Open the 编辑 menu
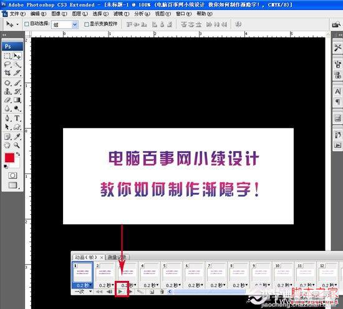Screen dimensions: 343x309 pos(38,14)
